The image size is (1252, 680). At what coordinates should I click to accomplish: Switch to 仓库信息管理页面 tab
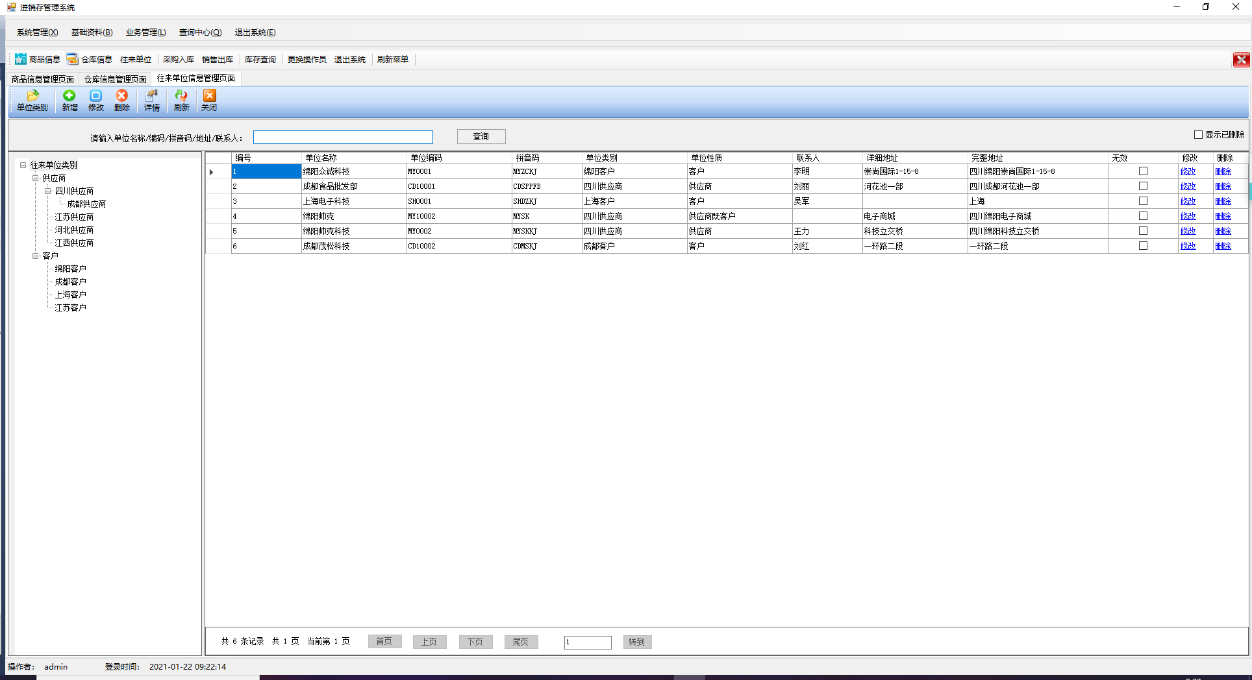116,79
